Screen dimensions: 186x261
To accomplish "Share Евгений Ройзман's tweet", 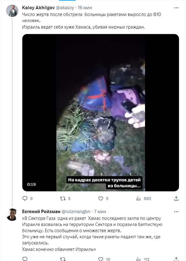I will coord(176,259).
